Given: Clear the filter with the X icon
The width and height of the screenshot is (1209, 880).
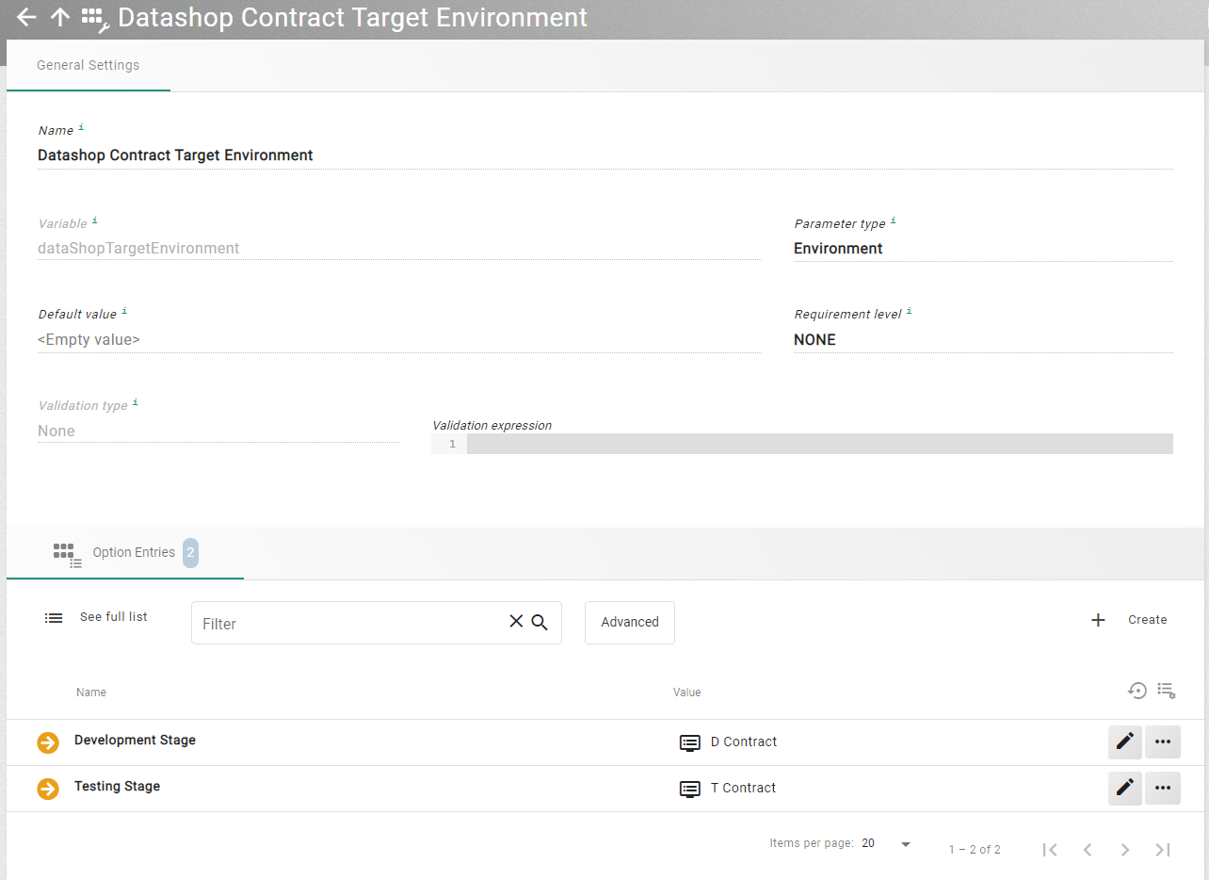Looking at the screenshot, I should tap(515, 621).
